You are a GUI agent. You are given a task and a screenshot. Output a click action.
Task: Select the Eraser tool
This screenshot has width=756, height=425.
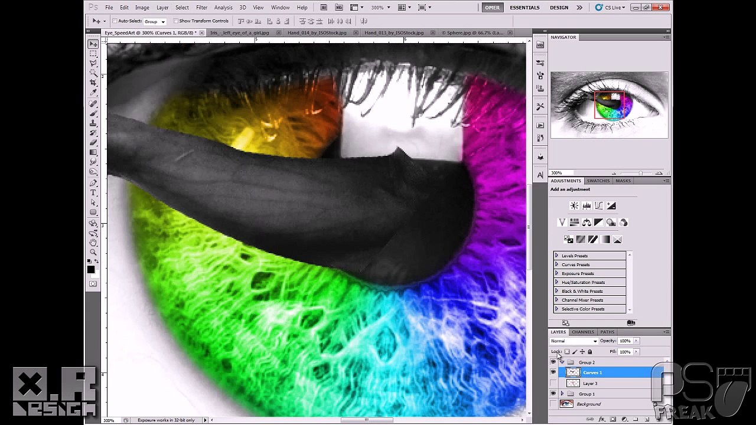(x=93, y=143)
